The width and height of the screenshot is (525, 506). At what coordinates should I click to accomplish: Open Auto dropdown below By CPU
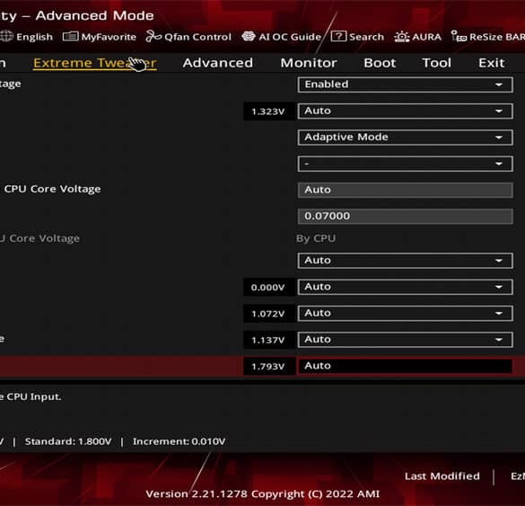405,261
